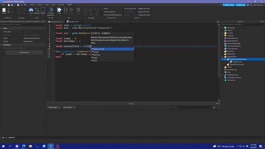
Task: Click Go to Script Error
Action: [x=130, y=8]
